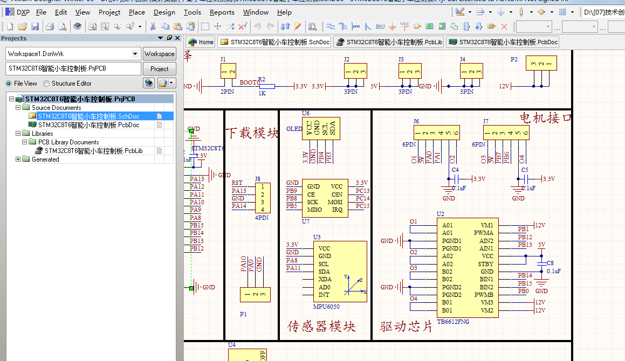Place No ERC red X marker

[x=504, y=27]
